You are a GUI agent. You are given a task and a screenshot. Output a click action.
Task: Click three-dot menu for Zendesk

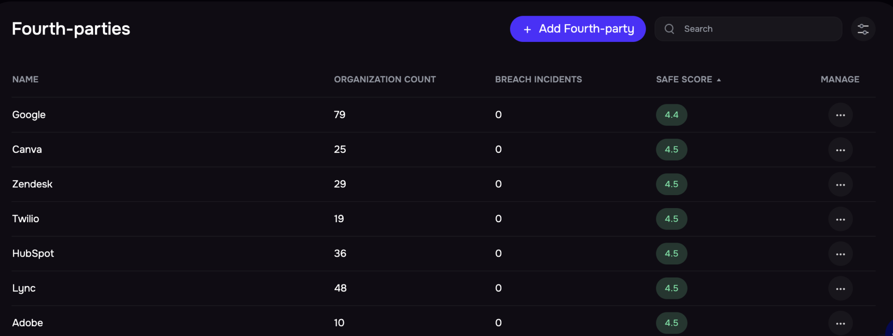click(x=840, y=185)
